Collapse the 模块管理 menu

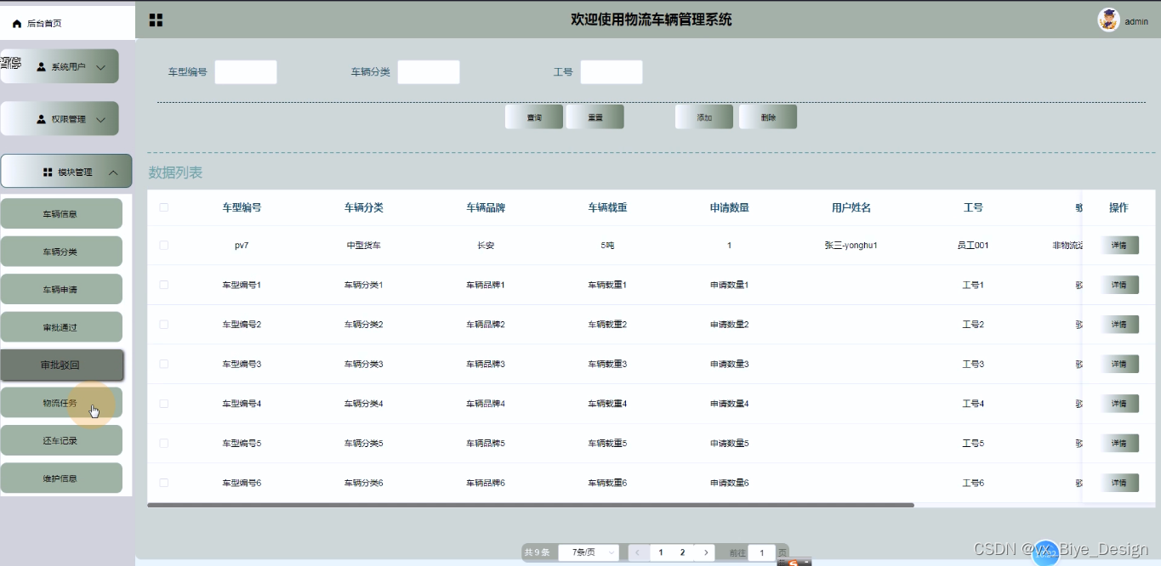(x=66, y=171)
